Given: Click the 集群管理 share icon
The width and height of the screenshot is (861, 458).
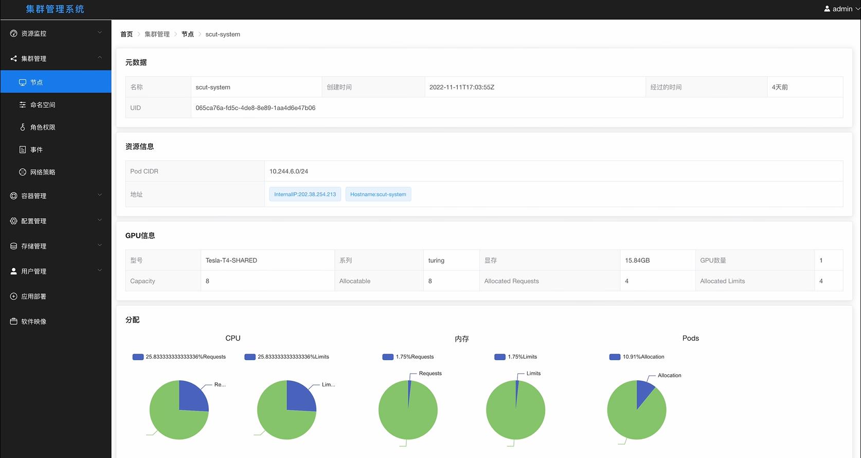Looking at the screenshot, I should click(14, 59).
